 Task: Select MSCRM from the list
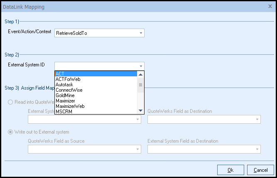[96, 111]
